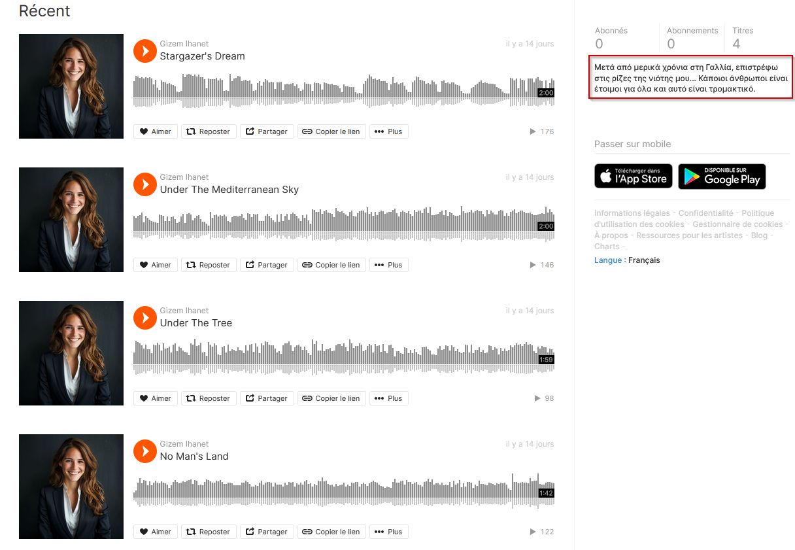
Task: Toggle Aimer on Under The Tree
Action: coord(156,398)
